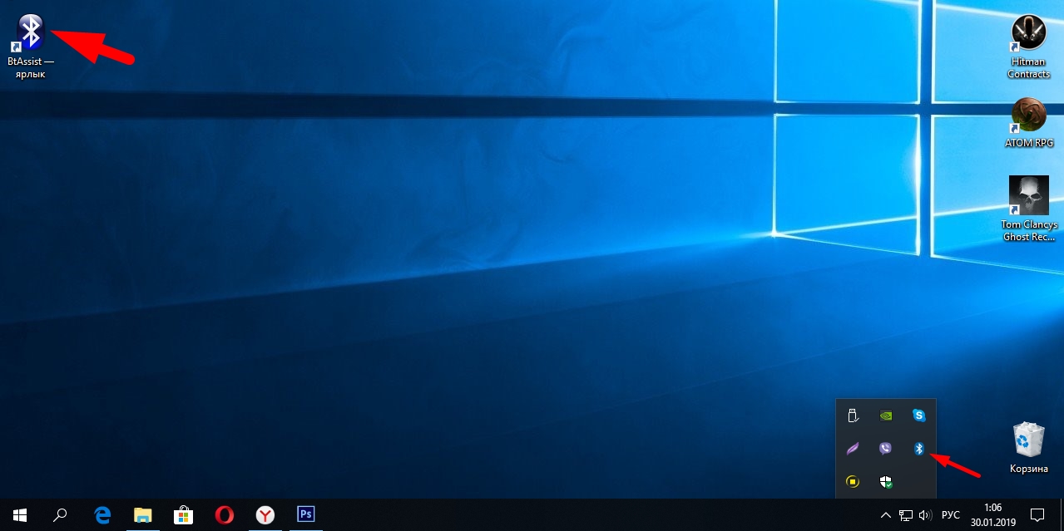The height and width of the screenshot is (531, 1064).
Task: Click the Bluetooth icon in the system tray
Action: point(919,449)
